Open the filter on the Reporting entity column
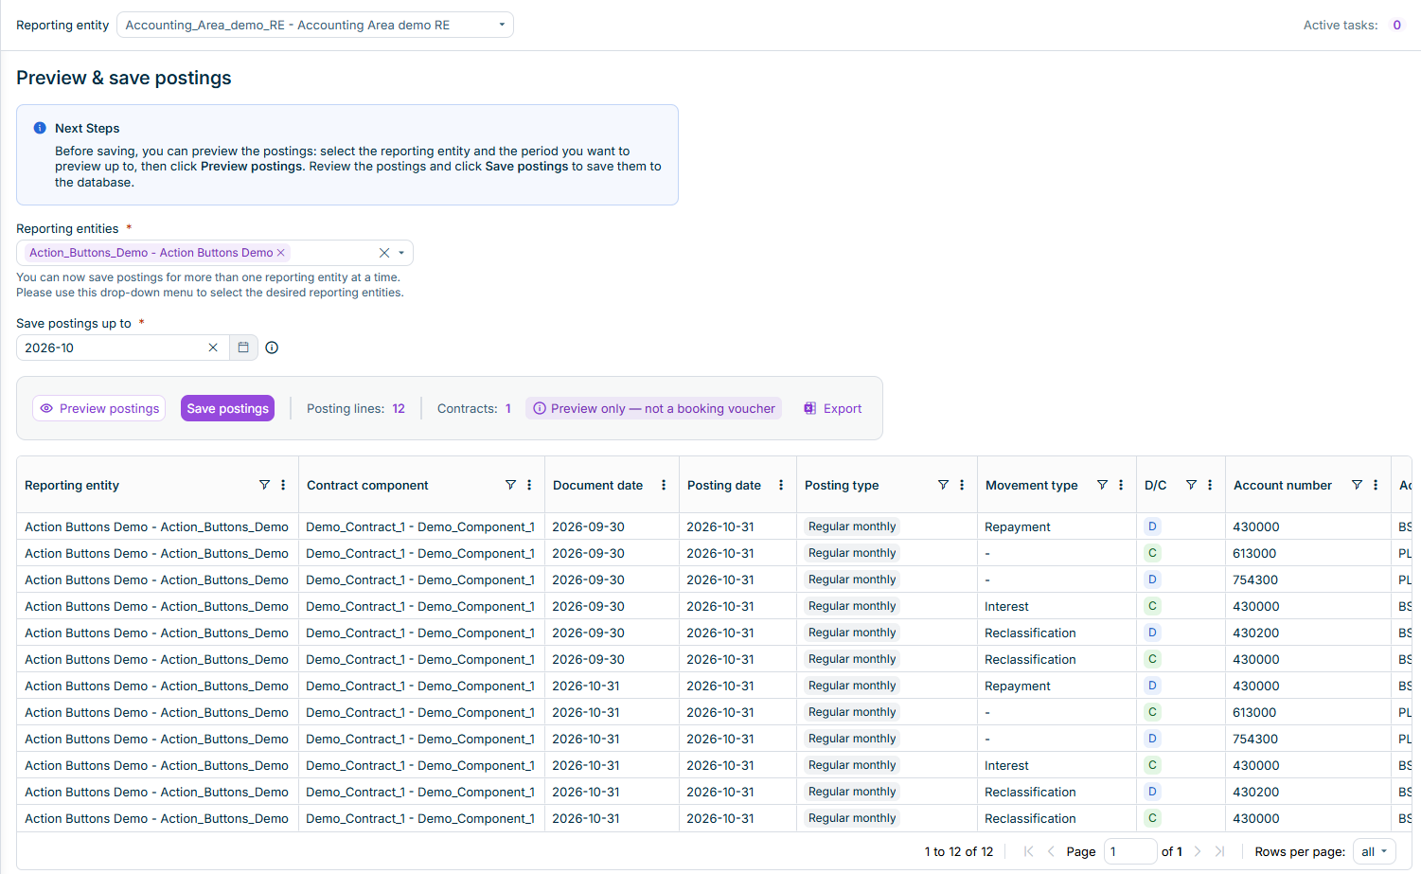 (264, 485)
